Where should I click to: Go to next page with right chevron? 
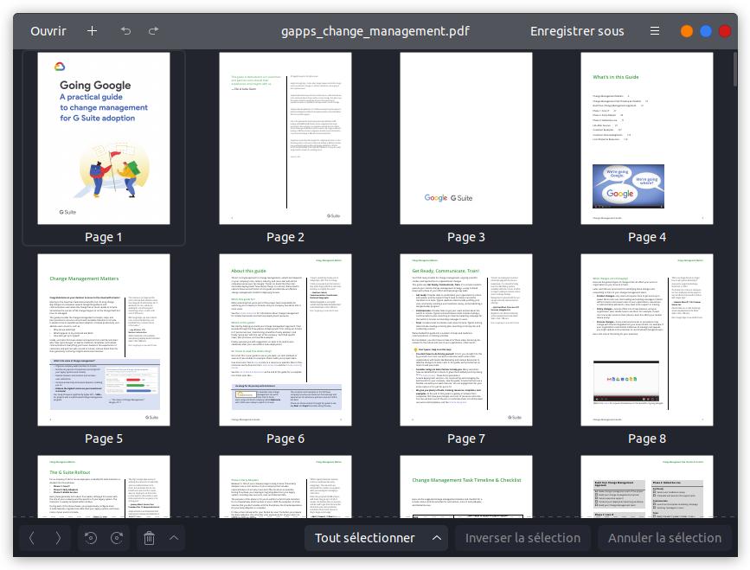pos(58,538)
